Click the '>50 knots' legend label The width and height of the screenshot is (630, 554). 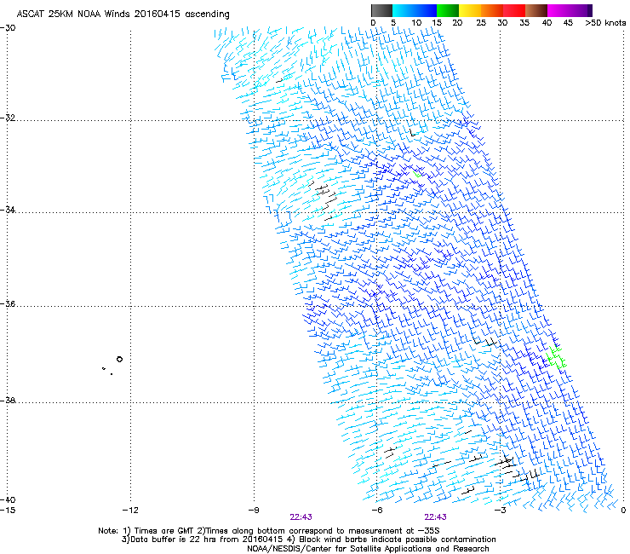point(605,23)
